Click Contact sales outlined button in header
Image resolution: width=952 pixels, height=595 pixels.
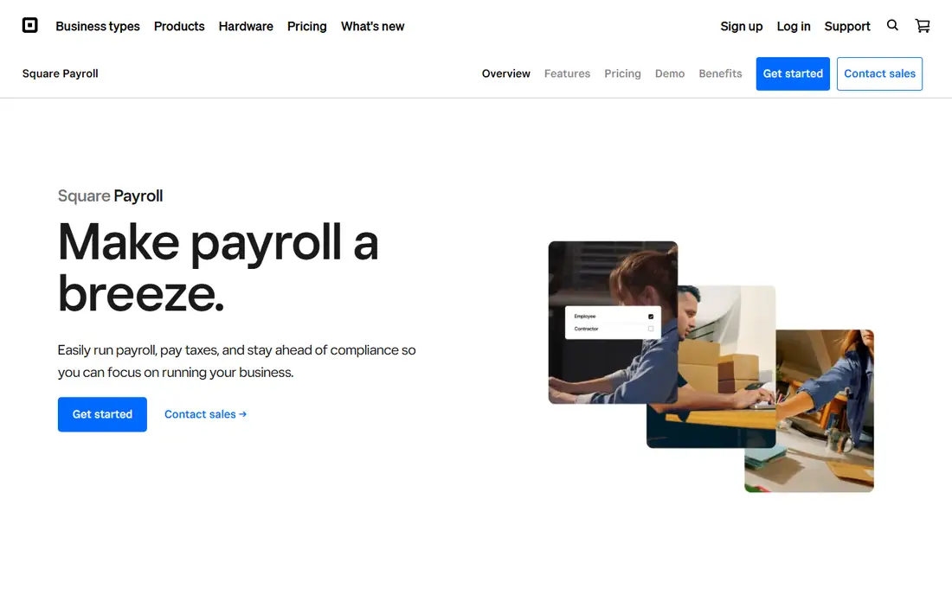click(880, 74)
